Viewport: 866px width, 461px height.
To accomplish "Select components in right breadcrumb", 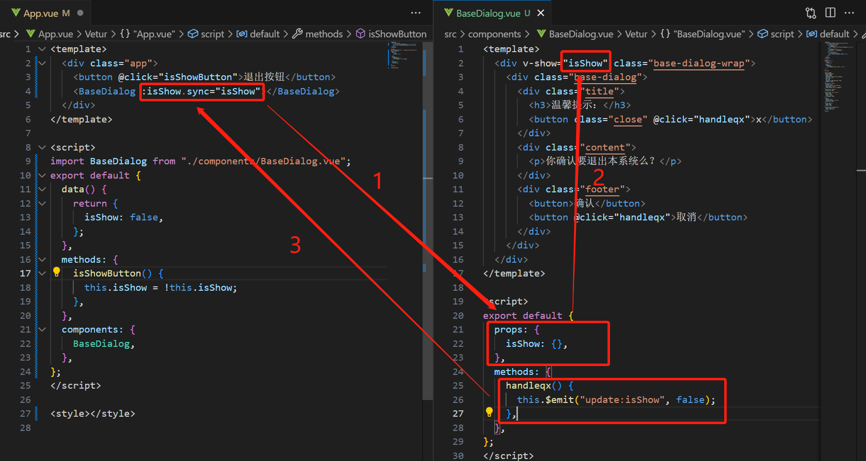I will coord(494,34).
